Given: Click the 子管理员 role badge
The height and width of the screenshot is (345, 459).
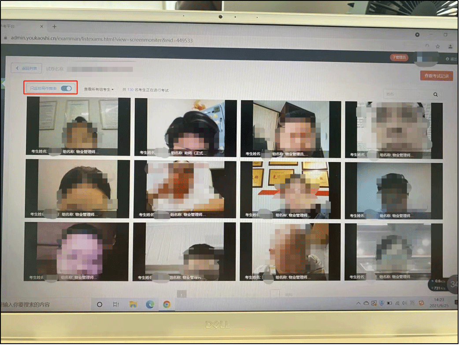Looking at the screenshot, I should click(399, 58).
